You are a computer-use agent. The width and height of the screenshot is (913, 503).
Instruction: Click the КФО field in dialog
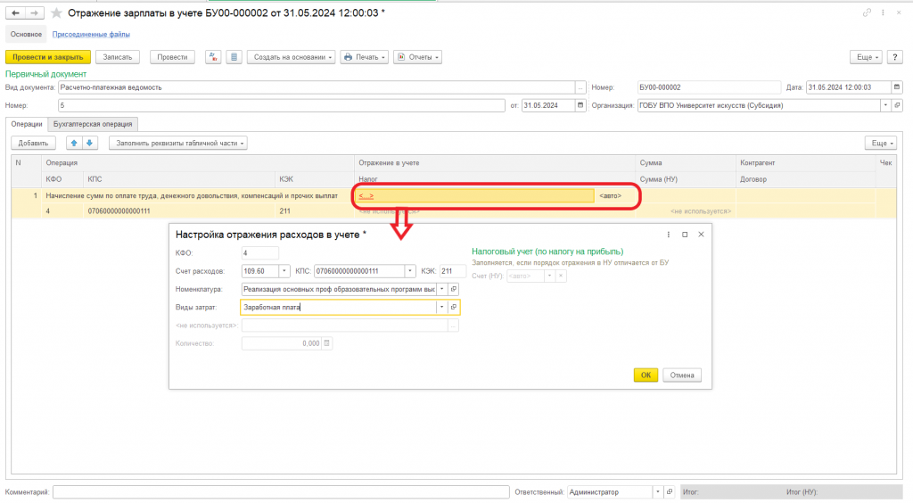pos(259,253)
